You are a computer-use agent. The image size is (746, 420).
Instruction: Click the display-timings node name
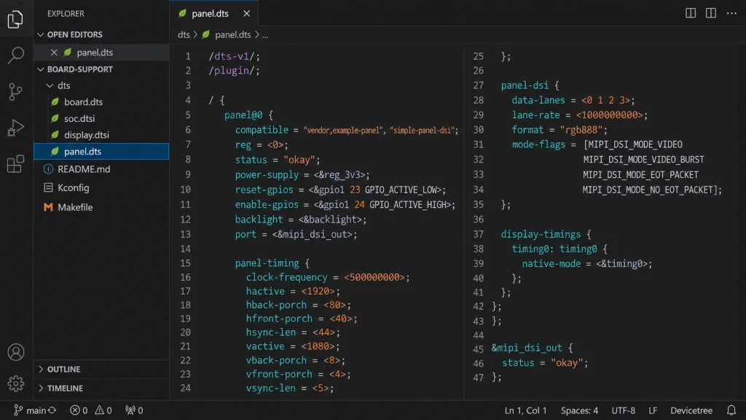click(541, 234)
